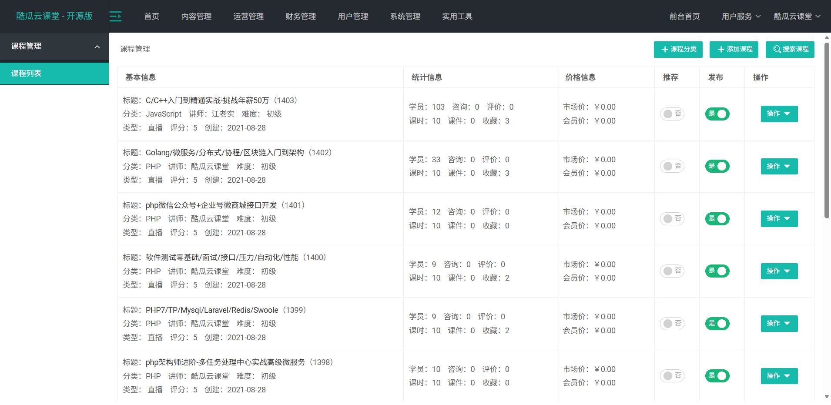
Task: Open the 操作 dropdown for C/C++ course
Action: (x=779, y=114)
